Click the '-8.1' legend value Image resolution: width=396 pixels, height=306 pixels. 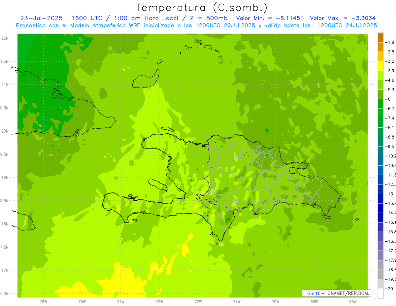pos(389,127)
